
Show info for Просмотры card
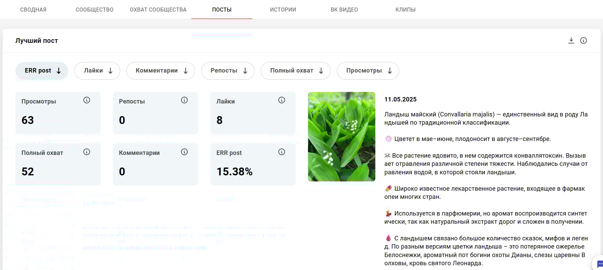tap(87, 100)
